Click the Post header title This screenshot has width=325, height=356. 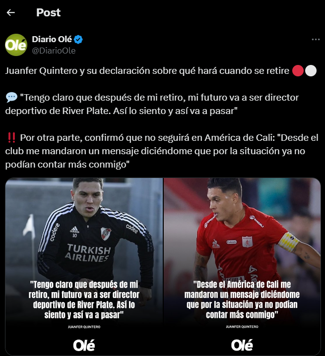pyautogui.click(x=49, y=12)
